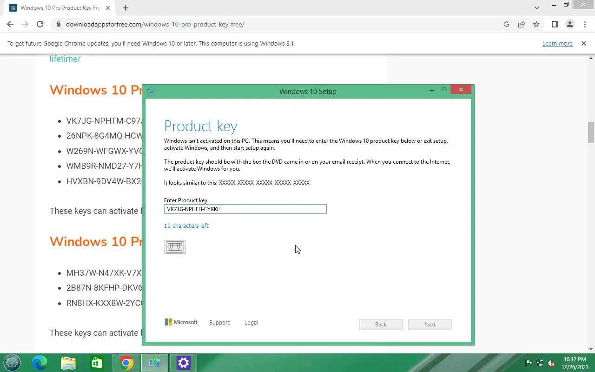
Task: Open Chrome three-dot menu
Action: (x=584, y=24)
